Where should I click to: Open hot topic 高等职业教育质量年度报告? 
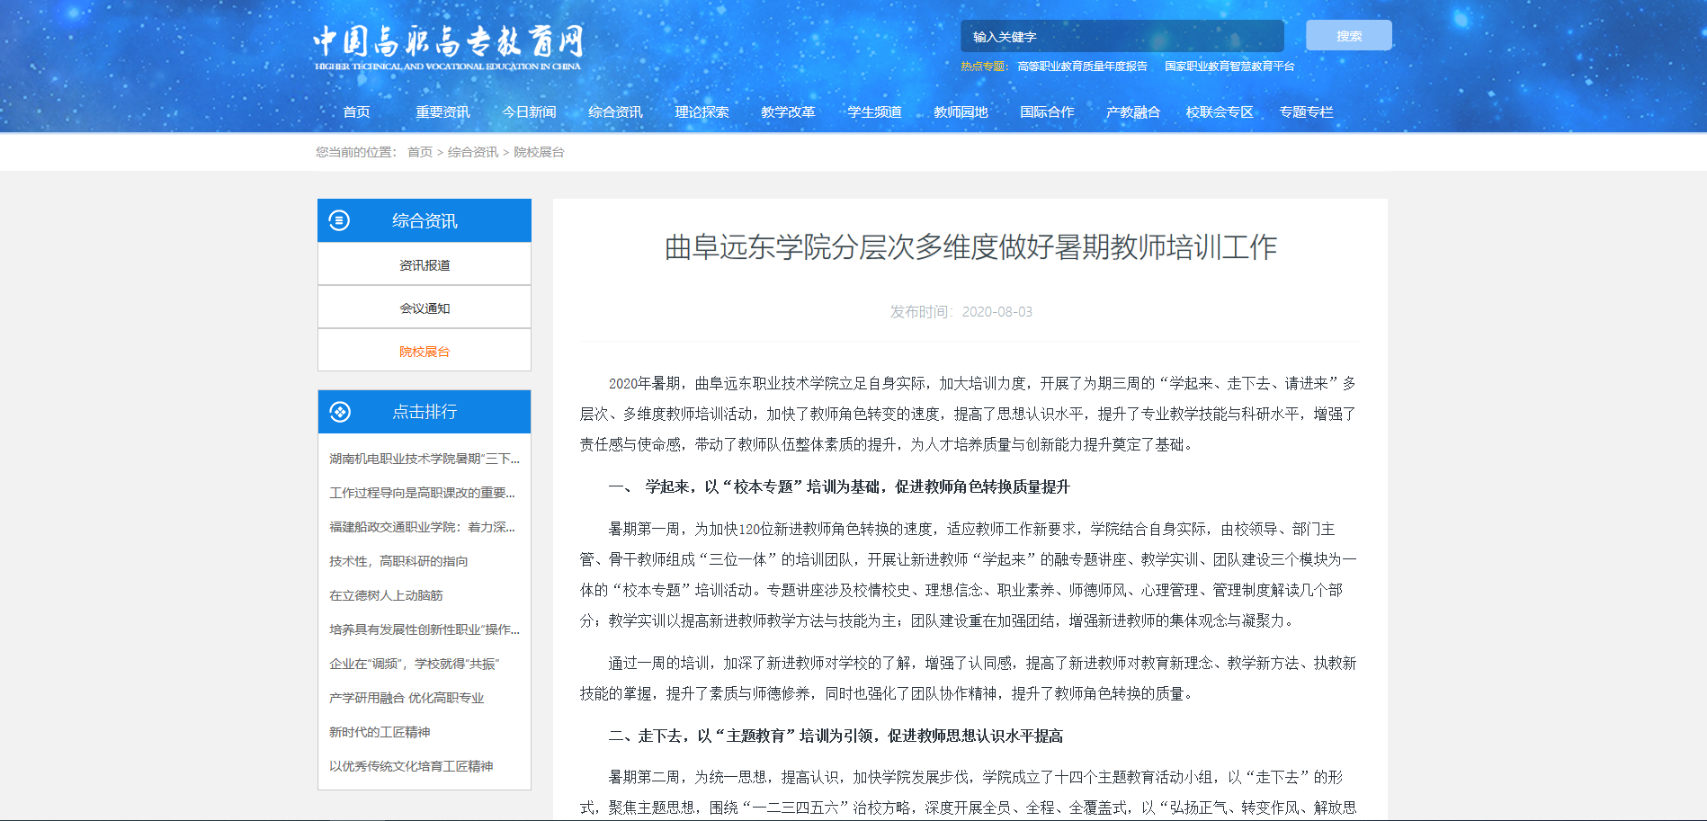coord(1082,67)
